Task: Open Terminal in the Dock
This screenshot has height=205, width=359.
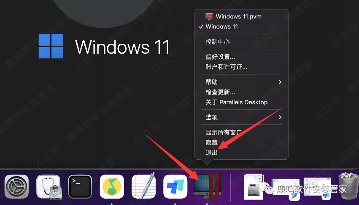Action: [x=80, y=187]
